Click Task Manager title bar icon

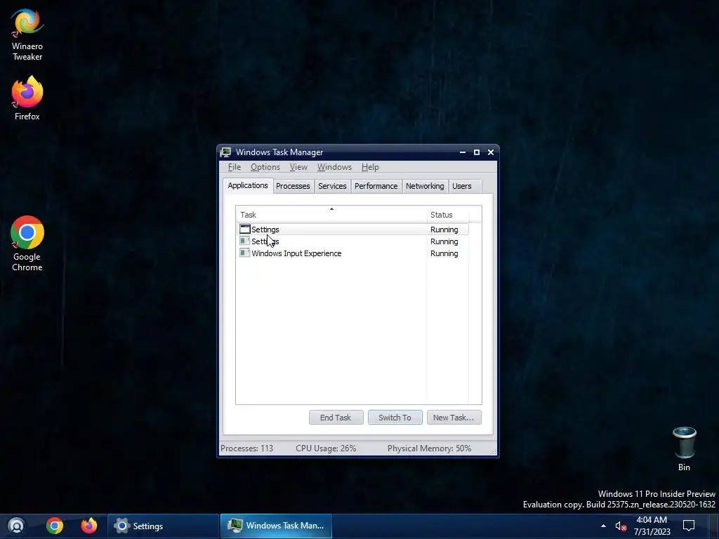click(x=225, y=152)
